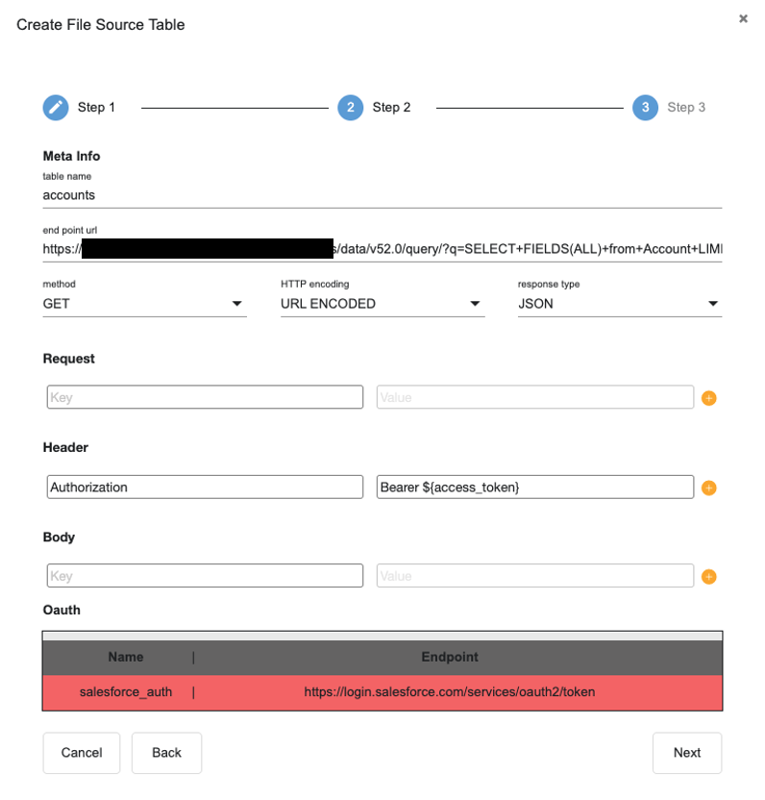The image size is (765, 800).
Task: Select the salesforce_auth Oauth row
Action: pyautogui.click(x=382, y=691)
